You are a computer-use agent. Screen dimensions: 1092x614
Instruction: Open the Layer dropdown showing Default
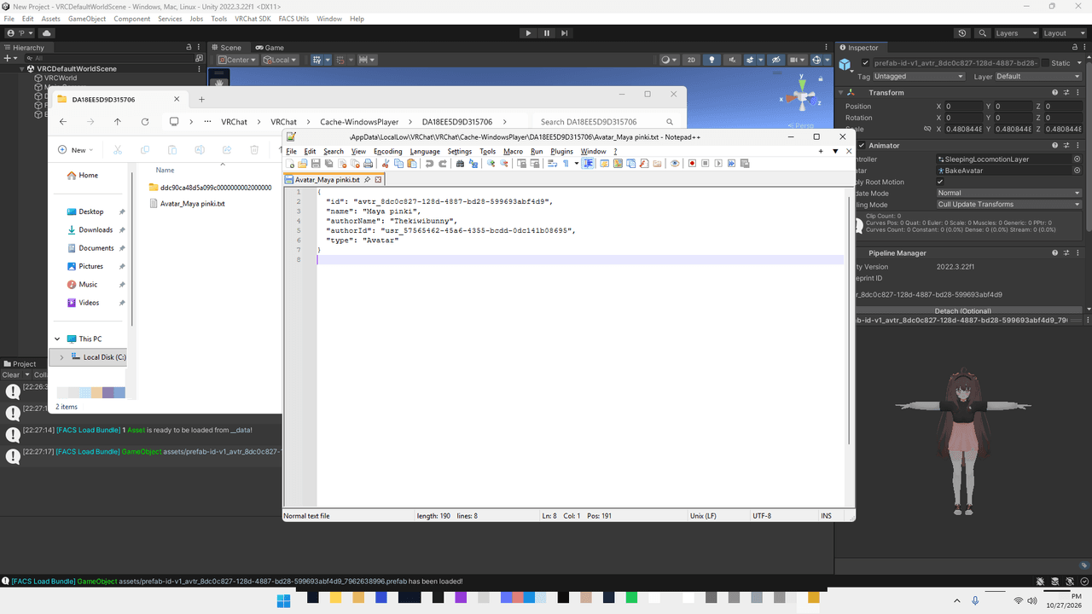(x=1037, y=77)
